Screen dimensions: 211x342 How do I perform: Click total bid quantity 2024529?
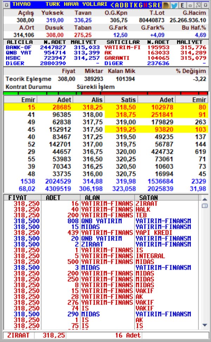click(x=58, y=181)
